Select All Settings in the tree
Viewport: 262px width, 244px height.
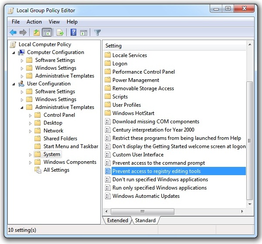coord(56,170)
